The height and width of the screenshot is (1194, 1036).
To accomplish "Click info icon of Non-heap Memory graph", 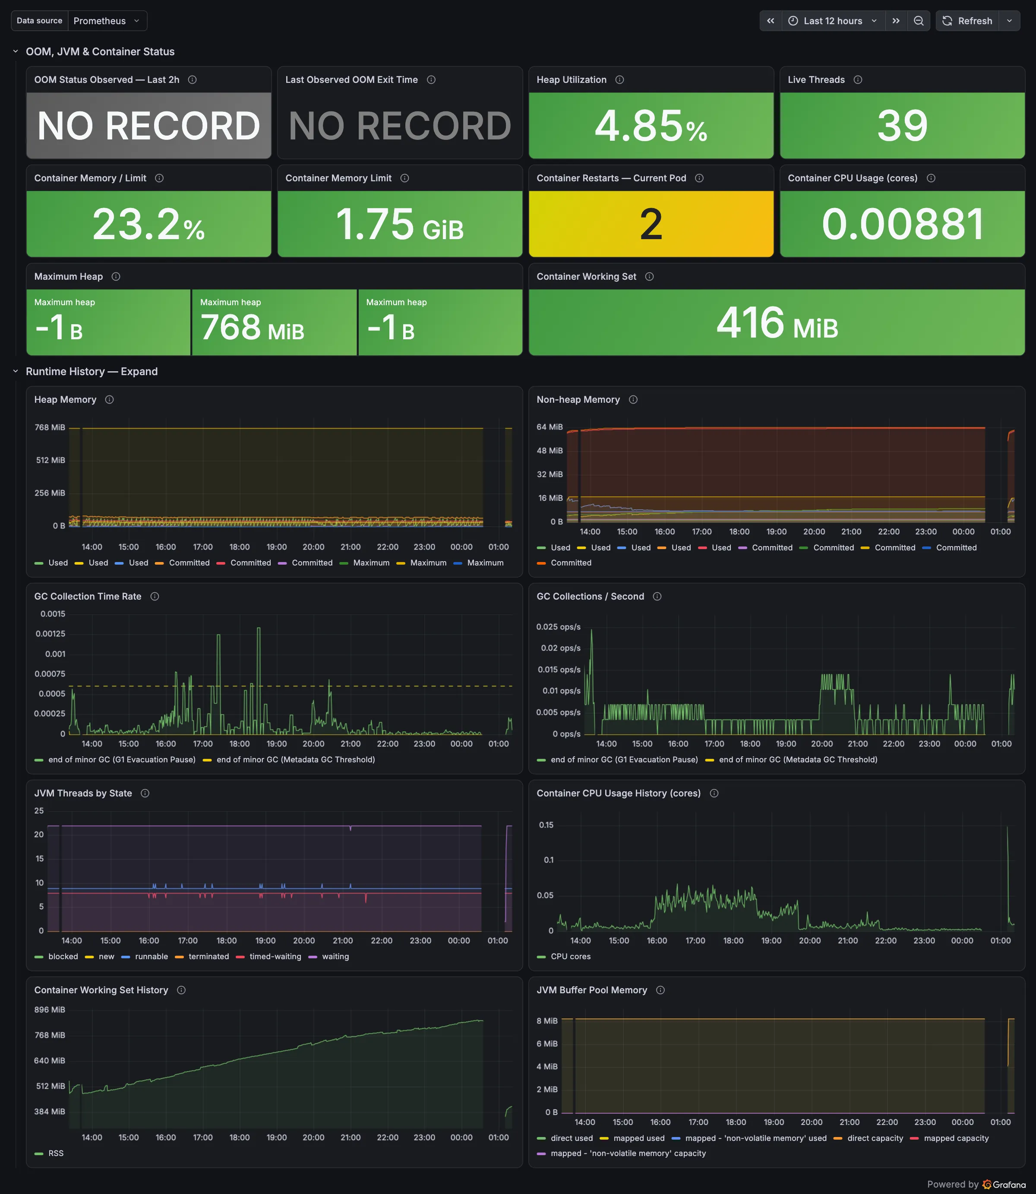I will pyautogui.click(x=633, y=400).
